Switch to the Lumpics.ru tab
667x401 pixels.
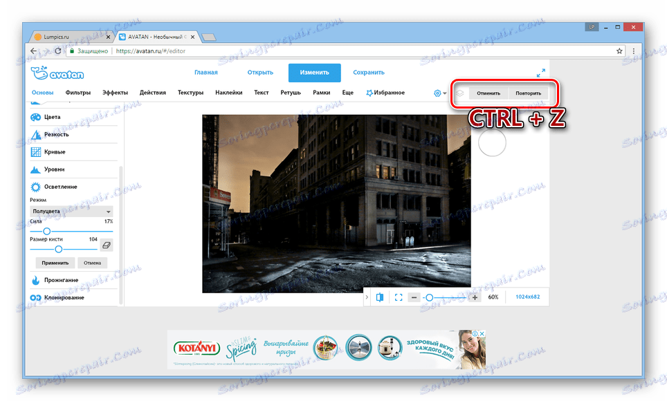pos(70,37)
